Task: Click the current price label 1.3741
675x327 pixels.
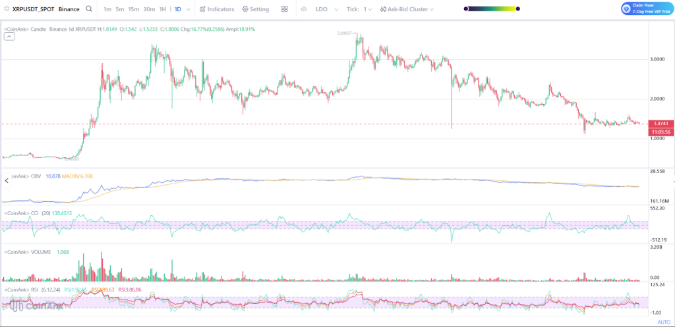Action: [660, 124]
